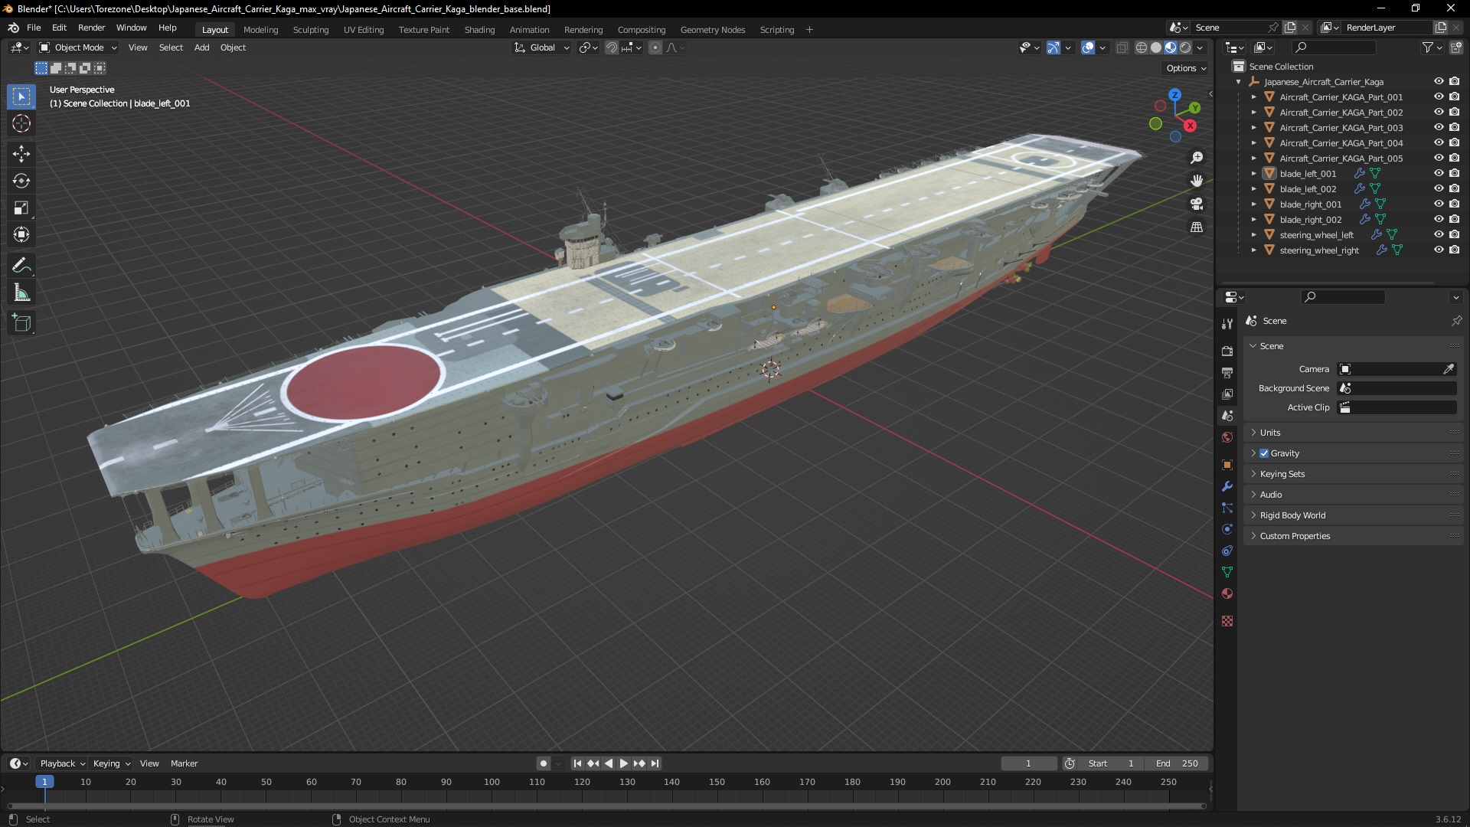
Task: Open the Render menu
Action: point(91,28)
